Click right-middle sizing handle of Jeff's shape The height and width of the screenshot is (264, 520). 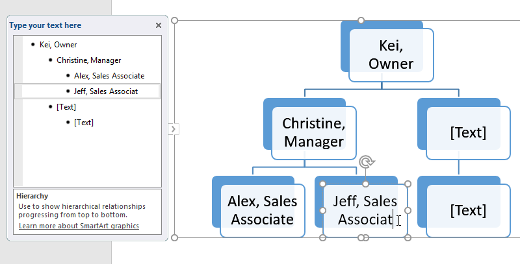(408, 210)
